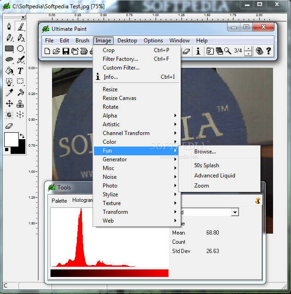Screen dimensions: 291x294
Task: Open the Options menu in menu bar
Action: click(153, 41)
